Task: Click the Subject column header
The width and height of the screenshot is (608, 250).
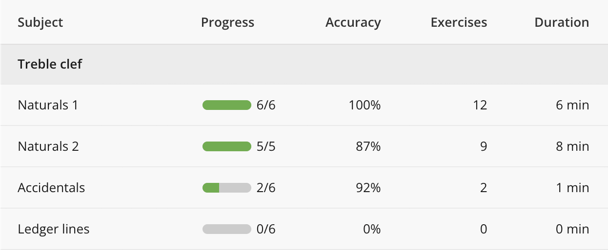Action: 41,22
